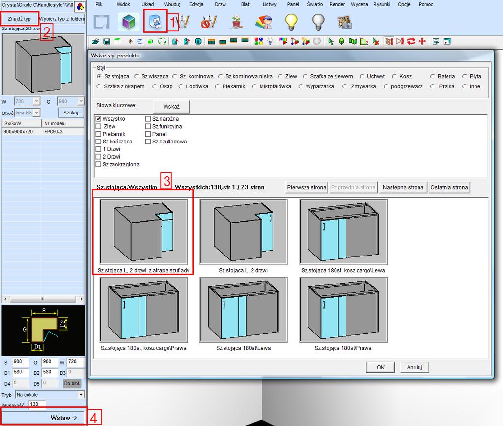Click the Szukaj search button
Viewport: 503px width, 426px height.
[71, 113]
